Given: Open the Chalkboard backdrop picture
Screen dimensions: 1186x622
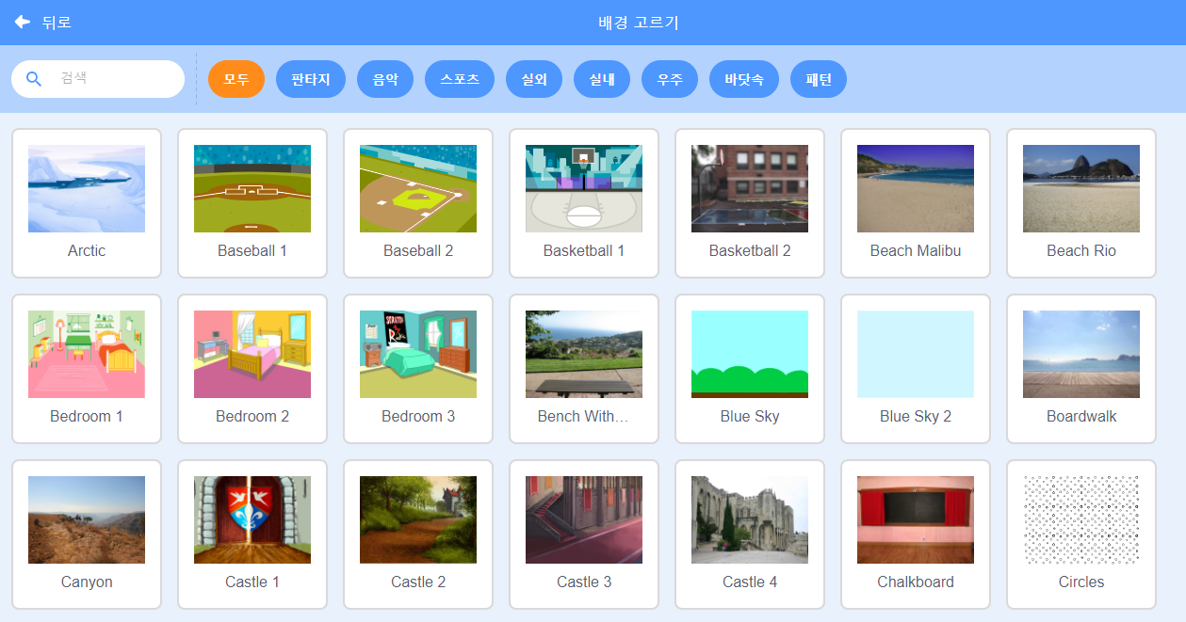Looking at the screenshot, I should (916, 519).
